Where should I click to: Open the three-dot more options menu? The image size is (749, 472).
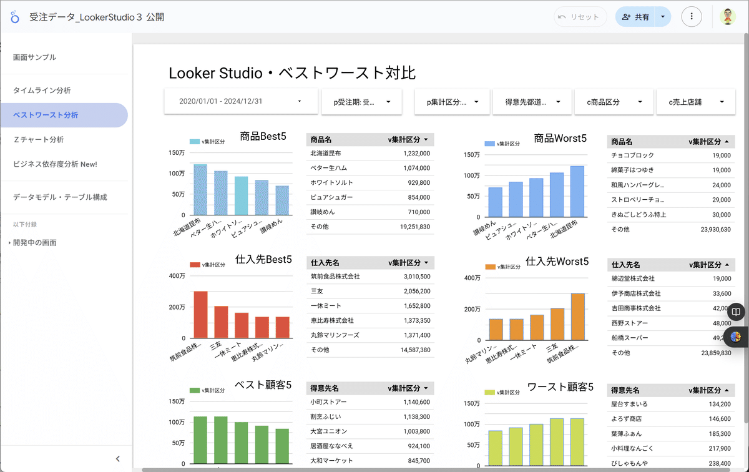[x=691, y=17]
